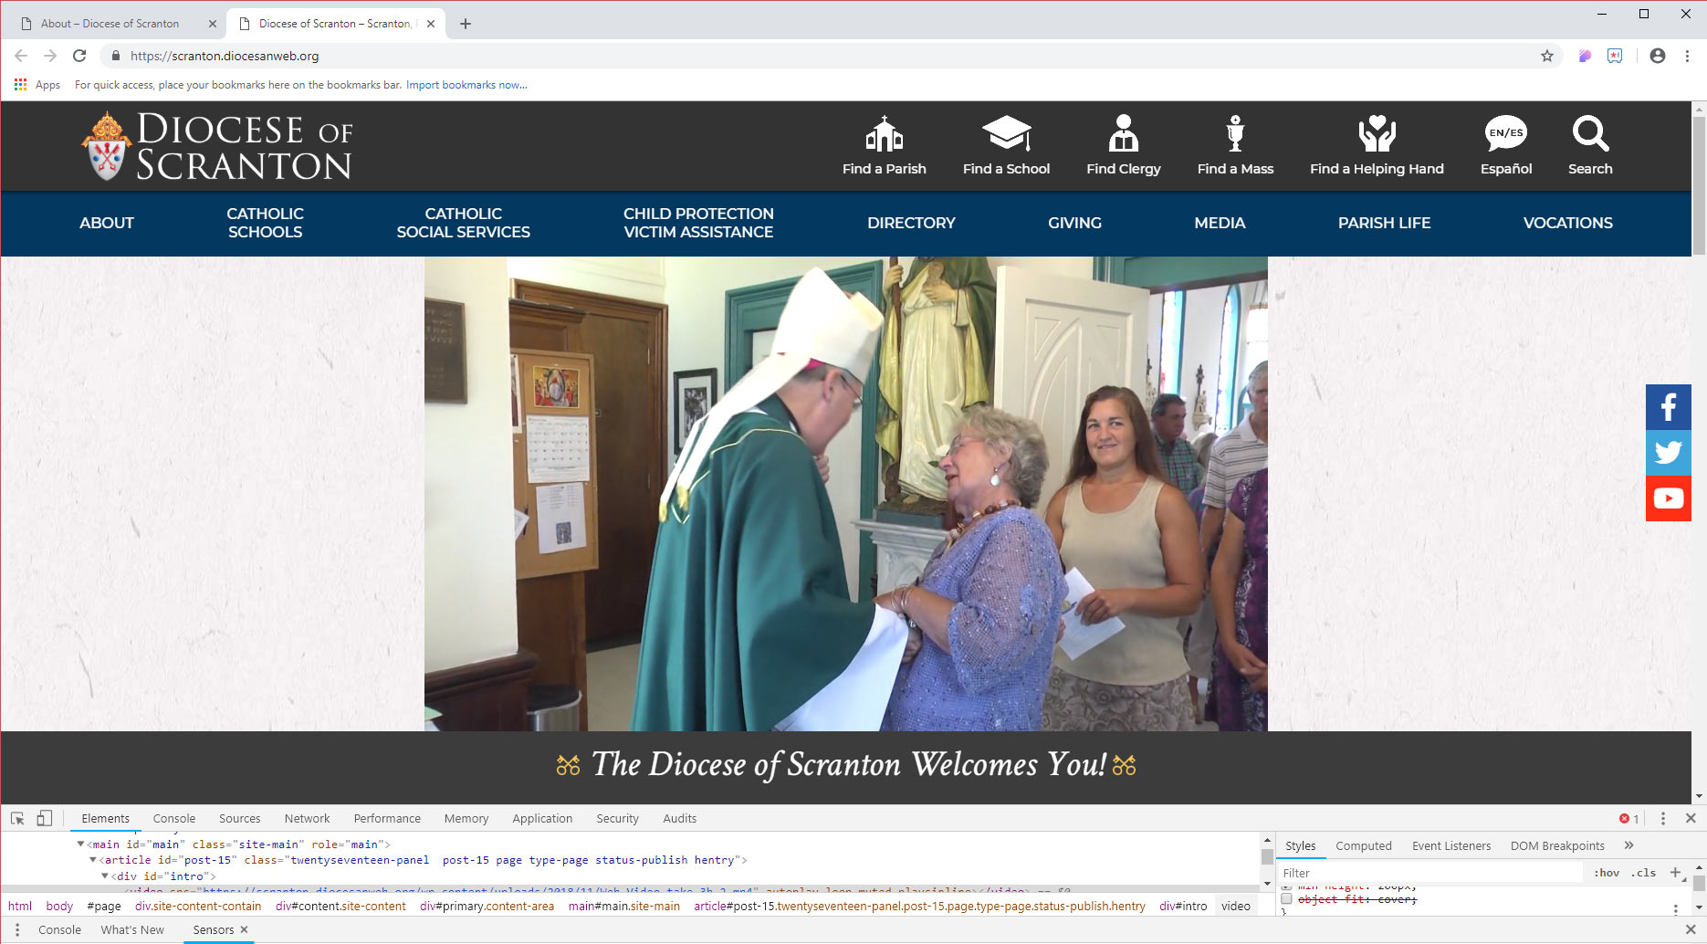Toggle the device toolbar in DevTools
The height and width of the screenshot is (944, 1707).
[x=44, y=818]
